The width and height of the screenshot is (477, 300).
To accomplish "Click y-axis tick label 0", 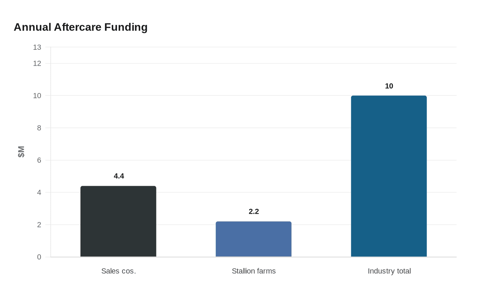I will point(39,257).
